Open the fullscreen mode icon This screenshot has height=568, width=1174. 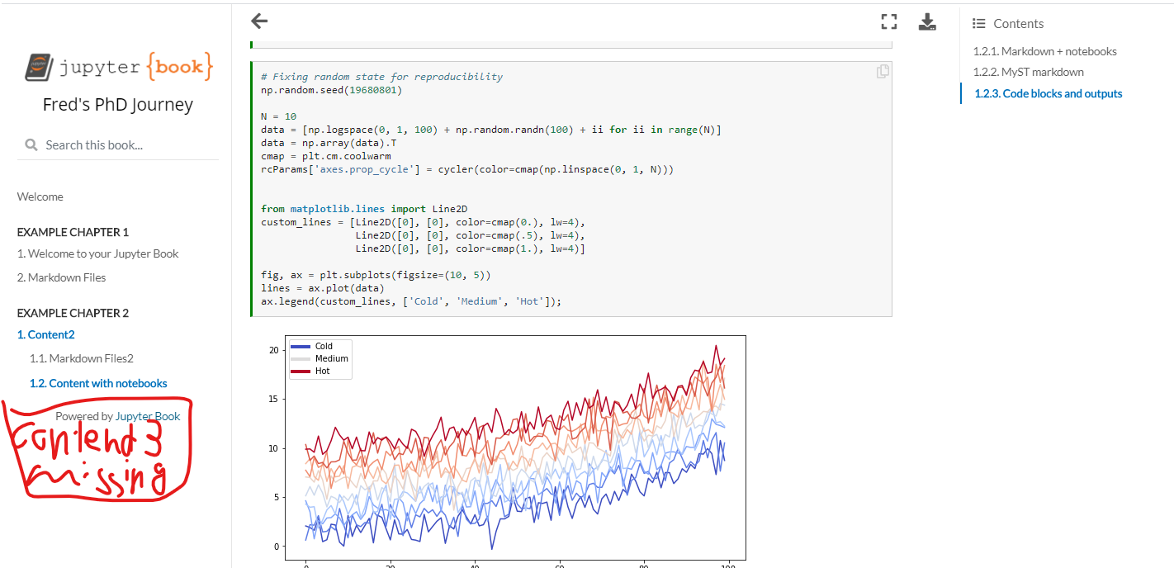tap(888, 21)
